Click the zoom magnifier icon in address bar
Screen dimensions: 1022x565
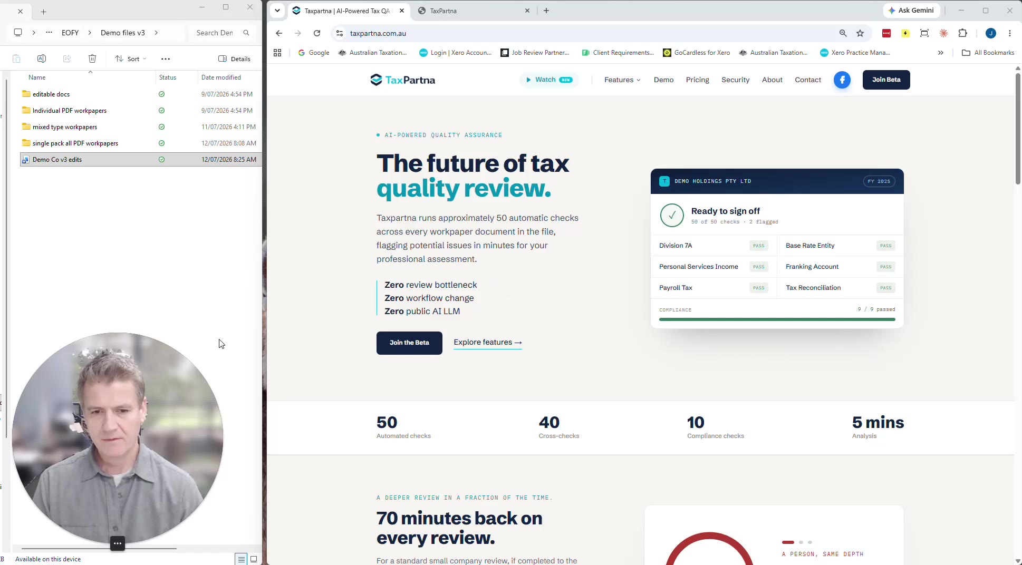pos(843,33)
